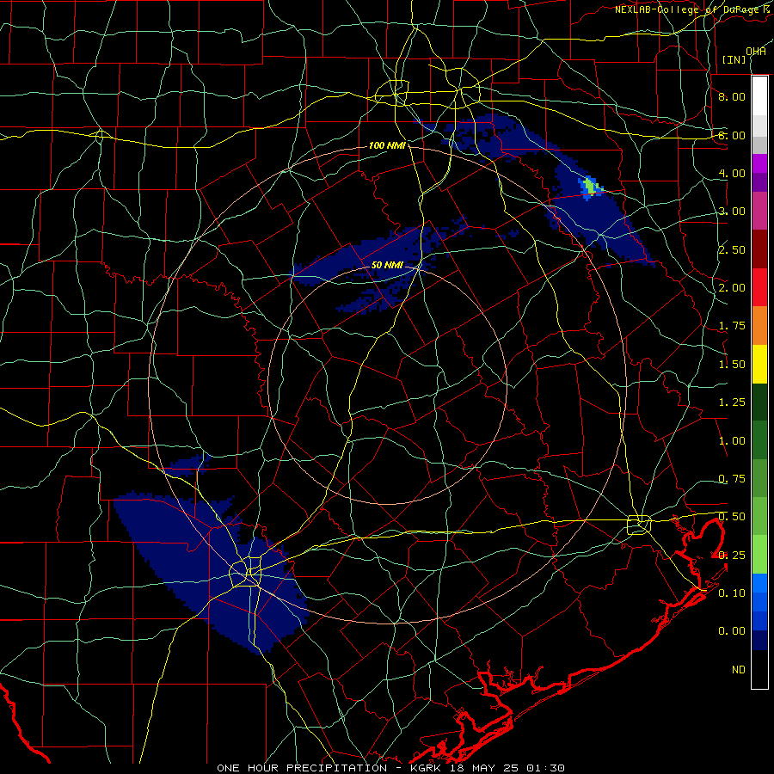Screen dimensions: 774x774
Task: Click the 0.10 legend value
Action: [732, 593]
